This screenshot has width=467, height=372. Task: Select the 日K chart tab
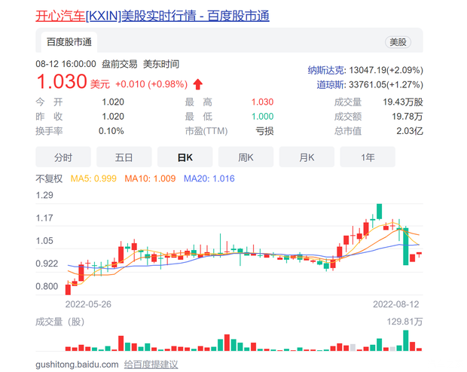pos(185,157)
